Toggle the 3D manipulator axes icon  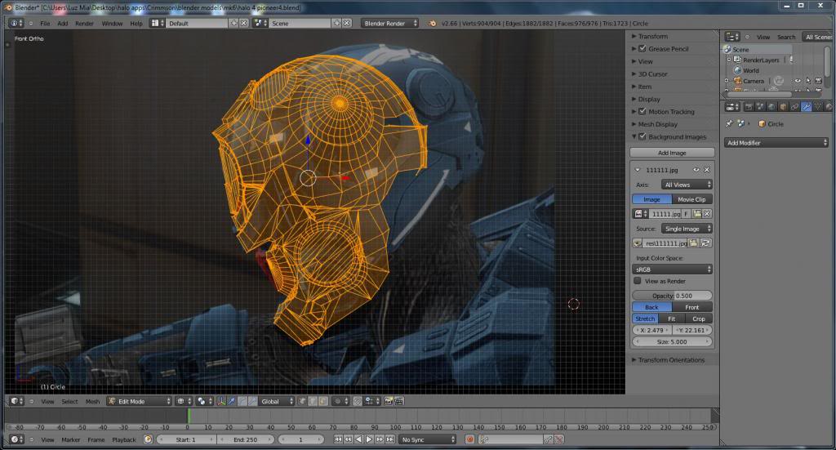[221, 401]
